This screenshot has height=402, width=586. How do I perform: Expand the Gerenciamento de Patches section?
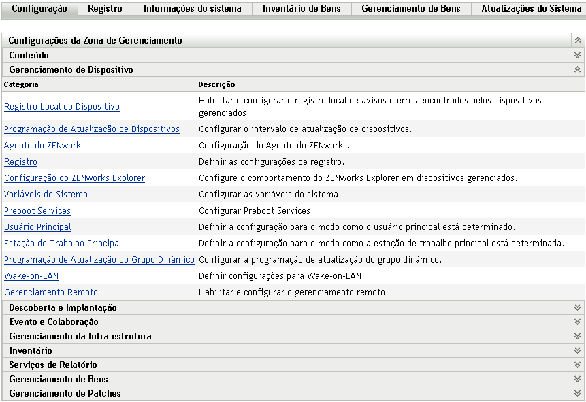click(577, 393)
